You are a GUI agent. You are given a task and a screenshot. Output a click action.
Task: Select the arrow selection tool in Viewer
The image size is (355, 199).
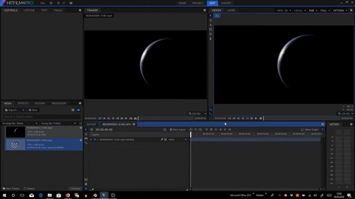click(x=211, y=15)
